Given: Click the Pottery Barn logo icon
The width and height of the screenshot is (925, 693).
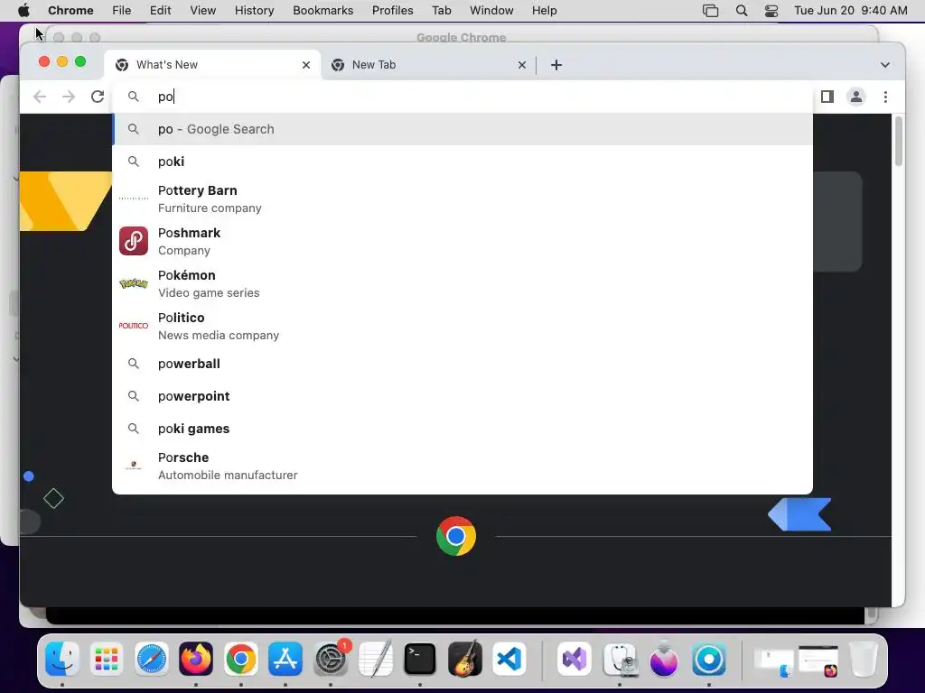Looking at the screenshot, I should pyautogui.click(x=134, y=199).
